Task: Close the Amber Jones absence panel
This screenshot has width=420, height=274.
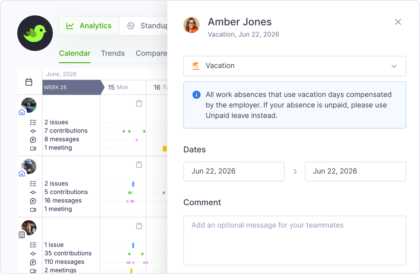Action: click(398, 22)
